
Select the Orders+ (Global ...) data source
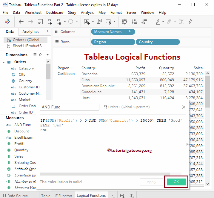click(25, 40)
